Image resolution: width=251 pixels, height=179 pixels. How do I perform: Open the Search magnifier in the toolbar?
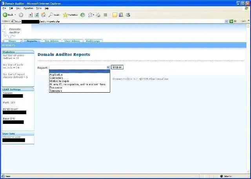pyautogui.click(x=54, y=15)
